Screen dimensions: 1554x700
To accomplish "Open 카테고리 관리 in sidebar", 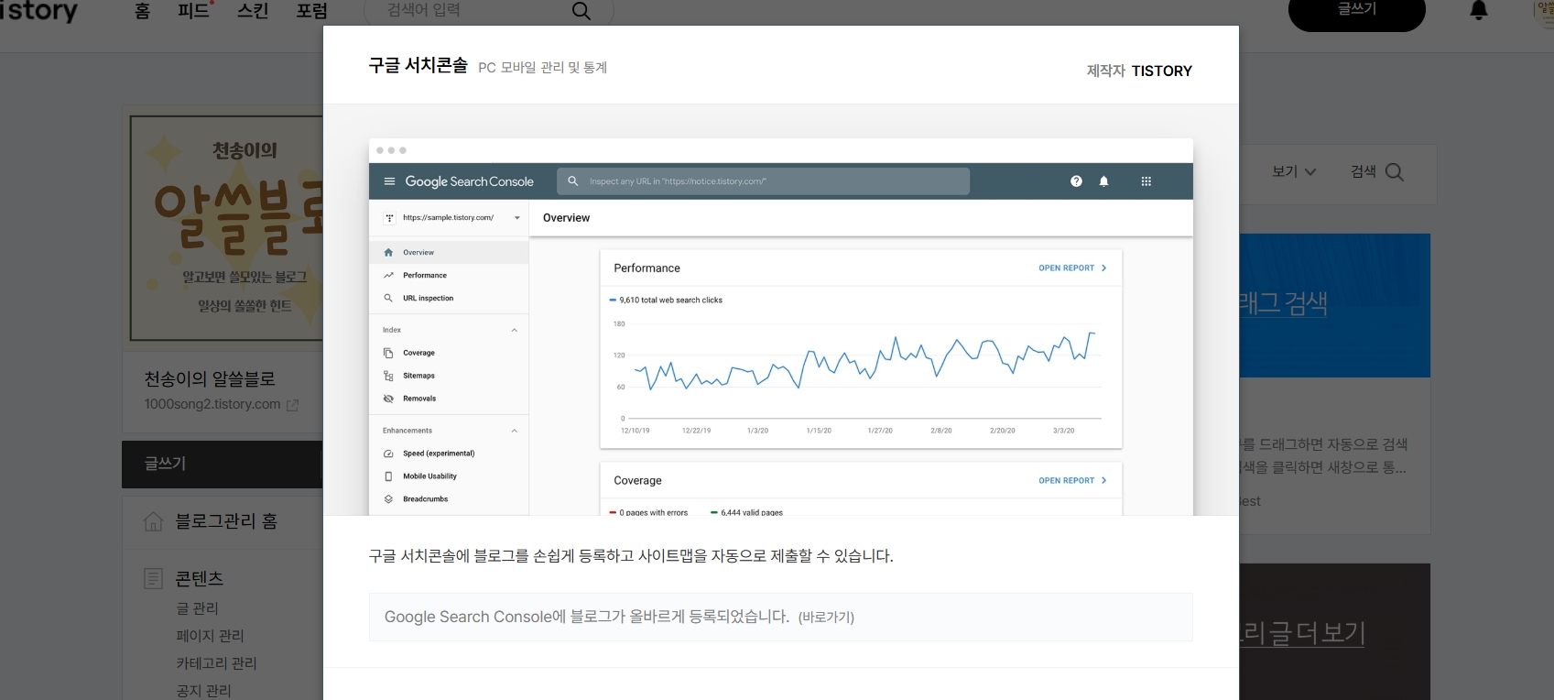I will pyautogui.click(x=216, y=663).
